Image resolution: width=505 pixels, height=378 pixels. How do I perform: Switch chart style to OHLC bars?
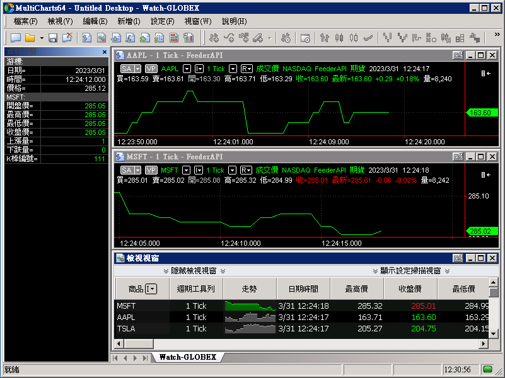tap(325, 38)
